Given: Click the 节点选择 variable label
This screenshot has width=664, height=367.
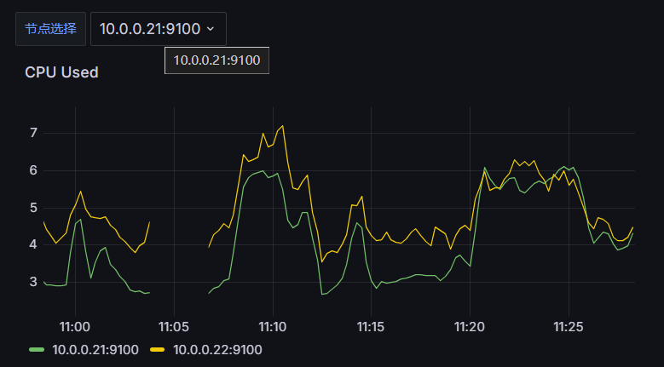Looking at the screenshot, I should [x=50, y=28].
